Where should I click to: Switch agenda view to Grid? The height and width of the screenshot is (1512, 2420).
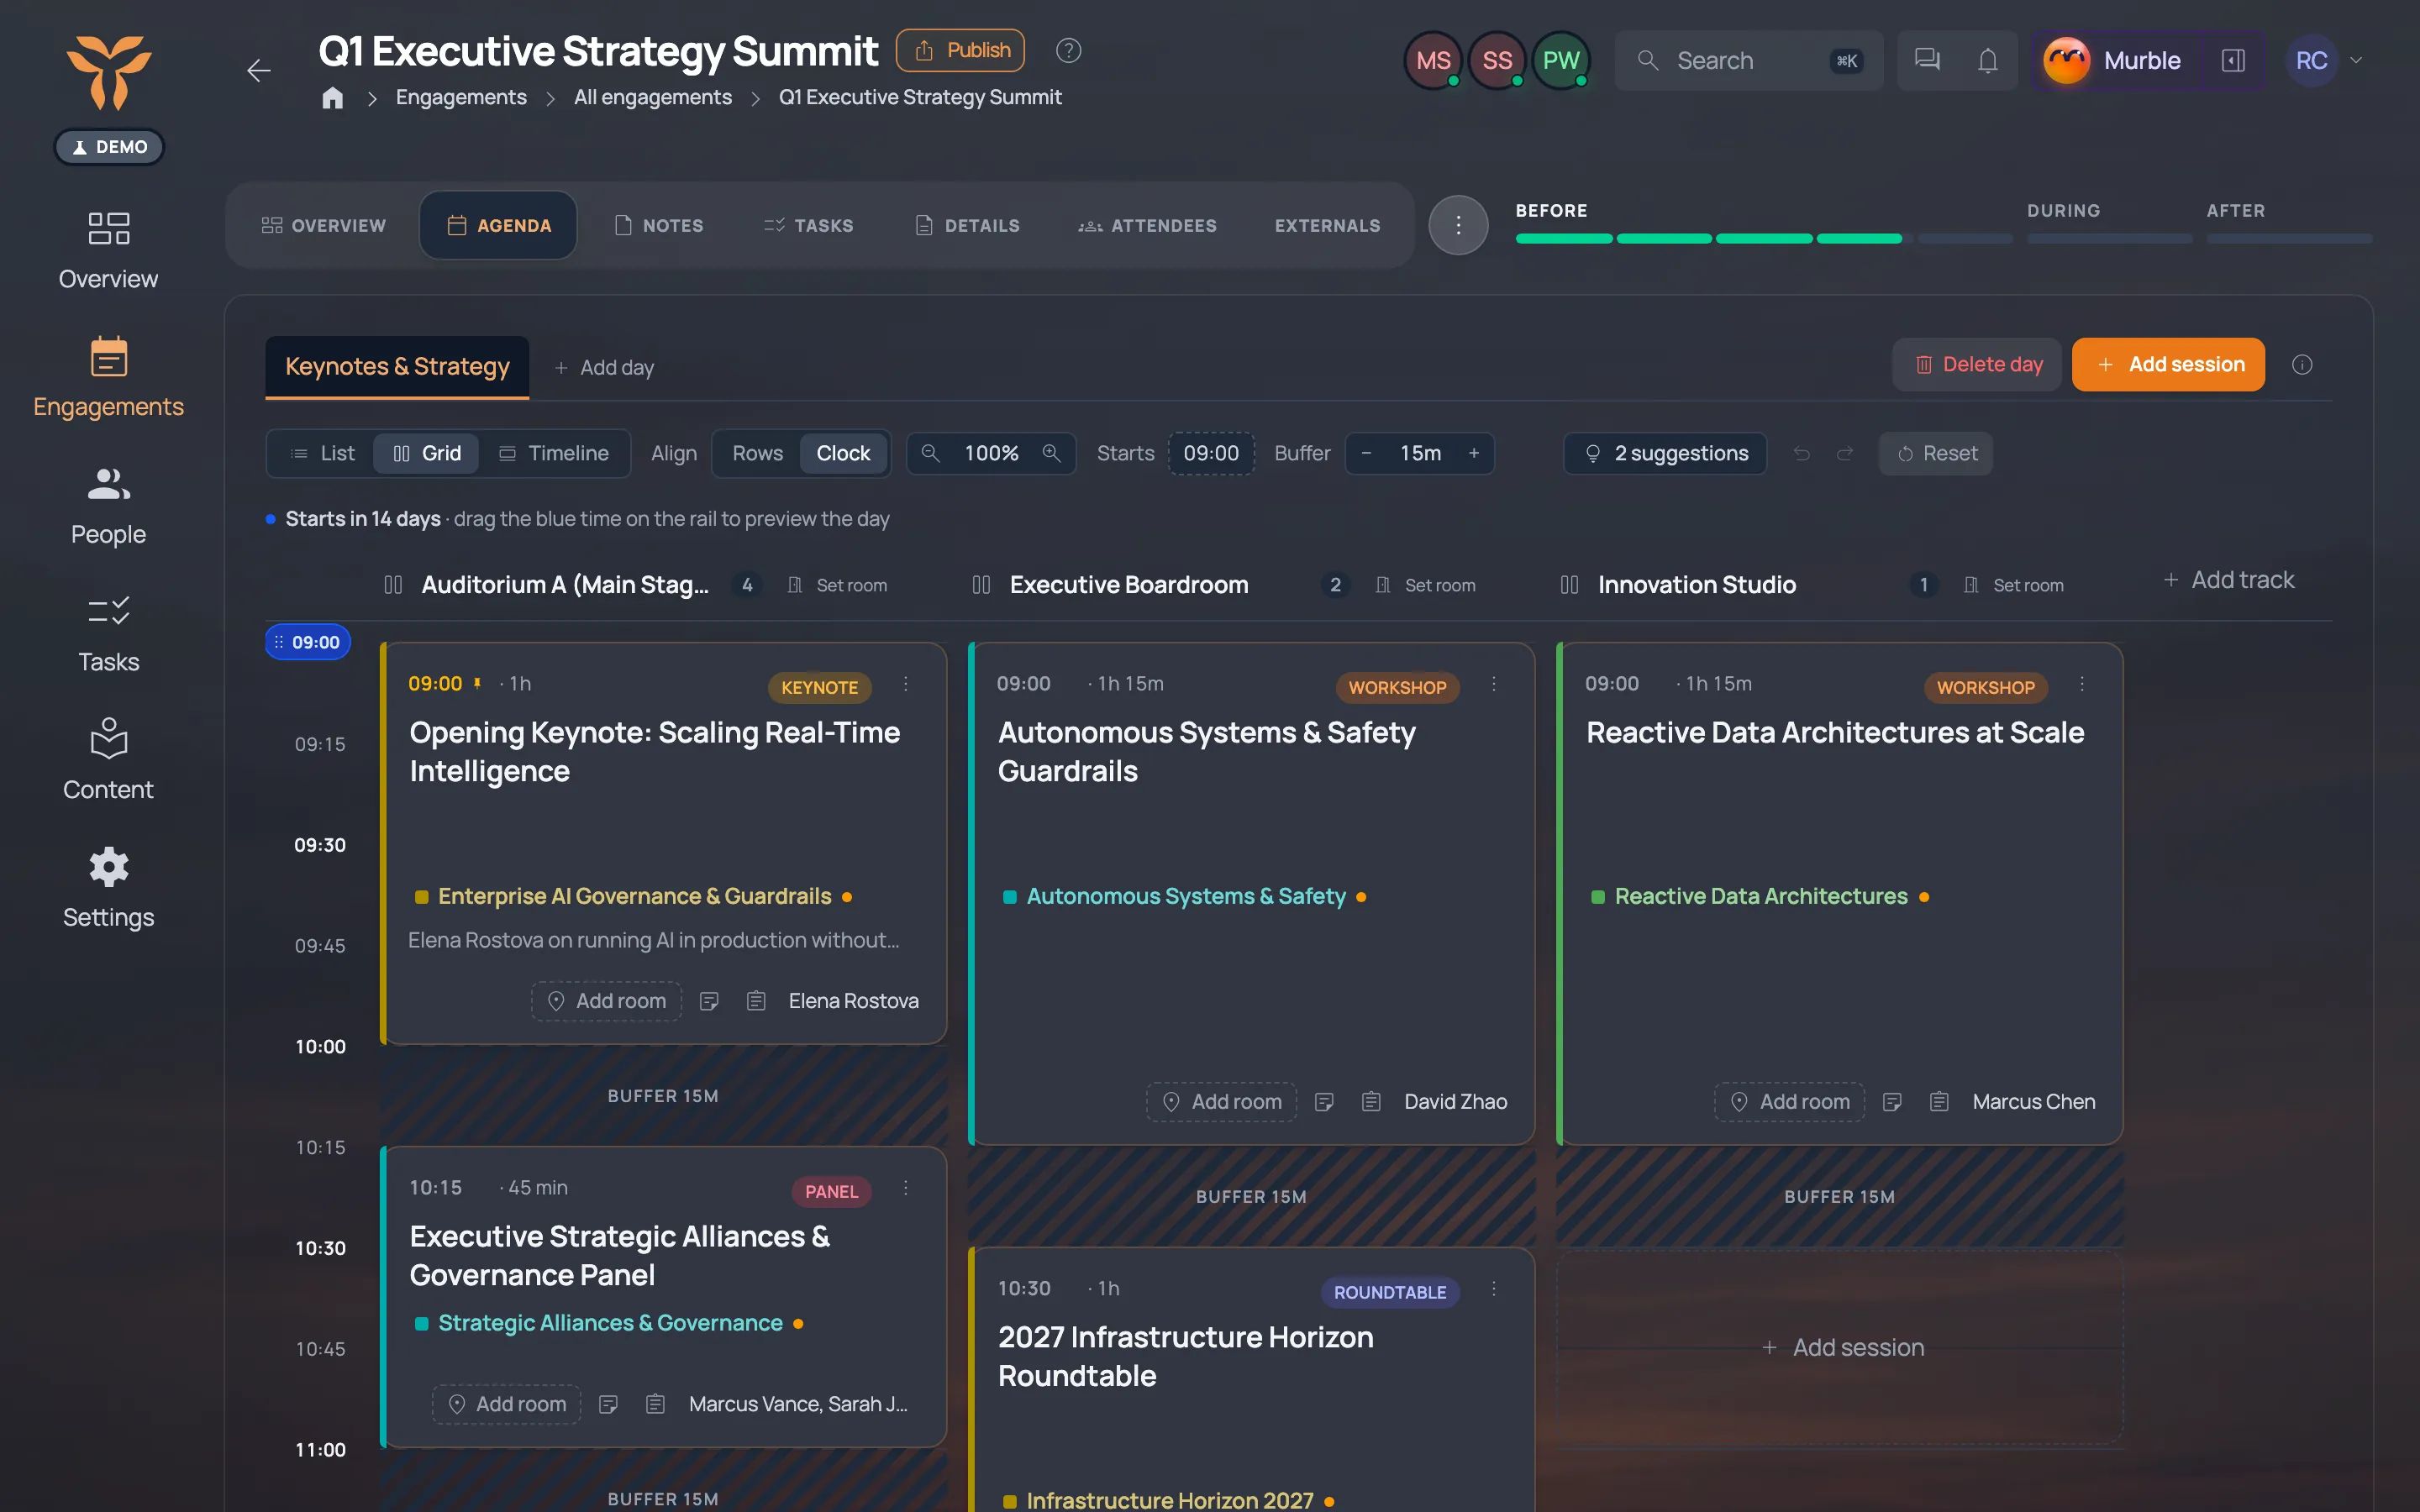click(x=427, y=453)
